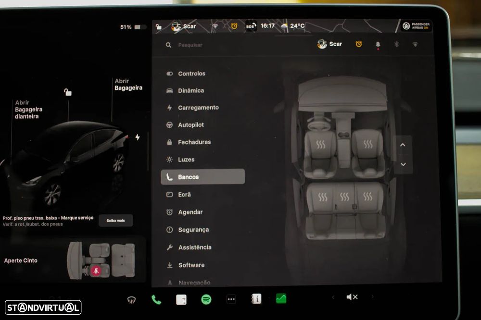
Task: Tap the download icon beside Software
Action: click(170, 265)
